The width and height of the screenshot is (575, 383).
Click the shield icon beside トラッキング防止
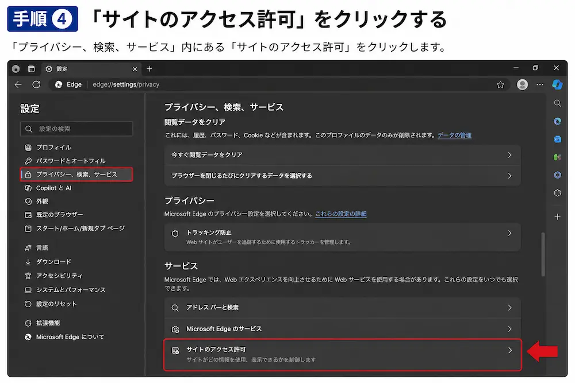(x=175, y=233)
